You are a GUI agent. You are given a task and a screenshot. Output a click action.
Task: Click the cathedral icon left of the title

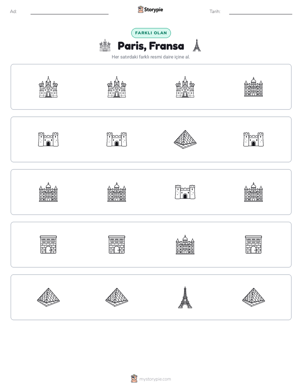[105, 45]
